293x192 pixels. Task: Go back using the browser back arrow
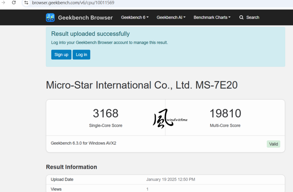click(x=3, y=2)
